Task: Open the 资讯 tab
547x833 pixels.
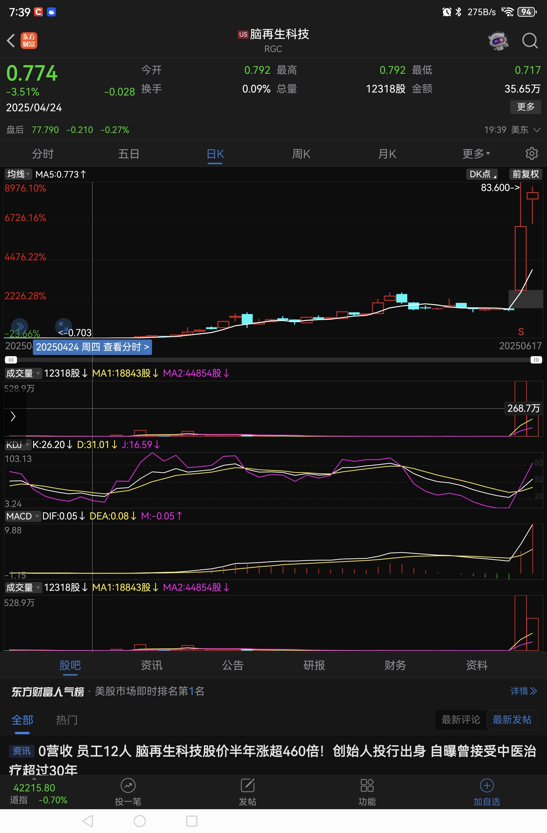Action: (151, 665)
